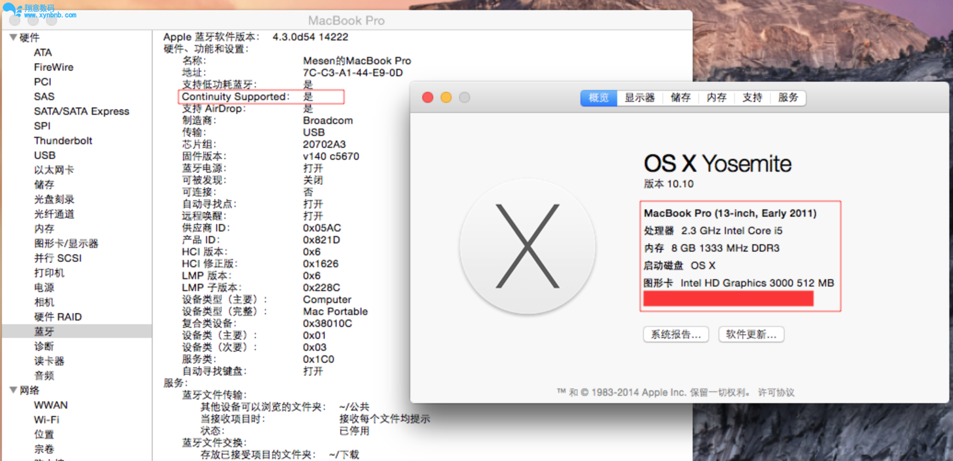Select ATA in the hardware list
This screenshot has width=953, height=461.
click(43, 52)
